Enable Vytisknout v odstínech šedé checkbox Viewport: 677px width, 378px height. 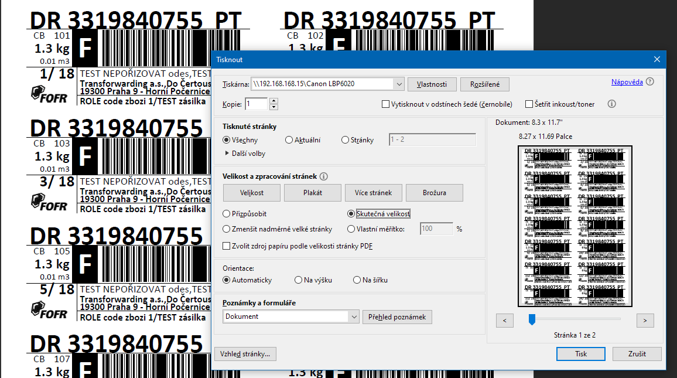[385, 104]
